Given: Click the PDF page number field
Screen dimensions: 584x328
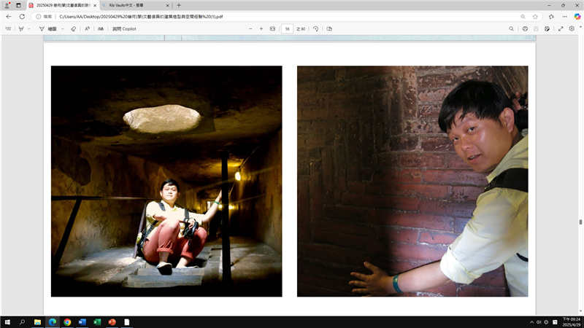Looking at the screenshot, I should [x=287, y=28].
